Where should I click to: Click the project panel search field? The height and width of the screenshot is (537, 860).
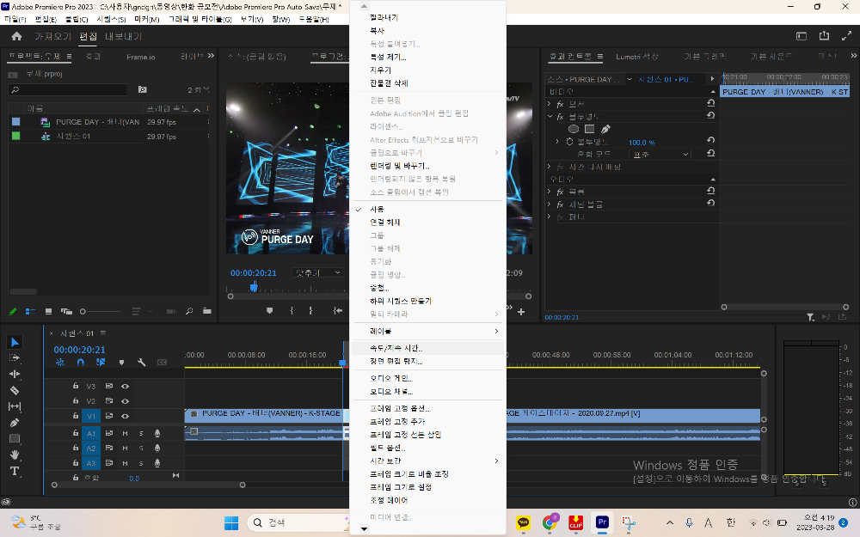click(68, 89)
